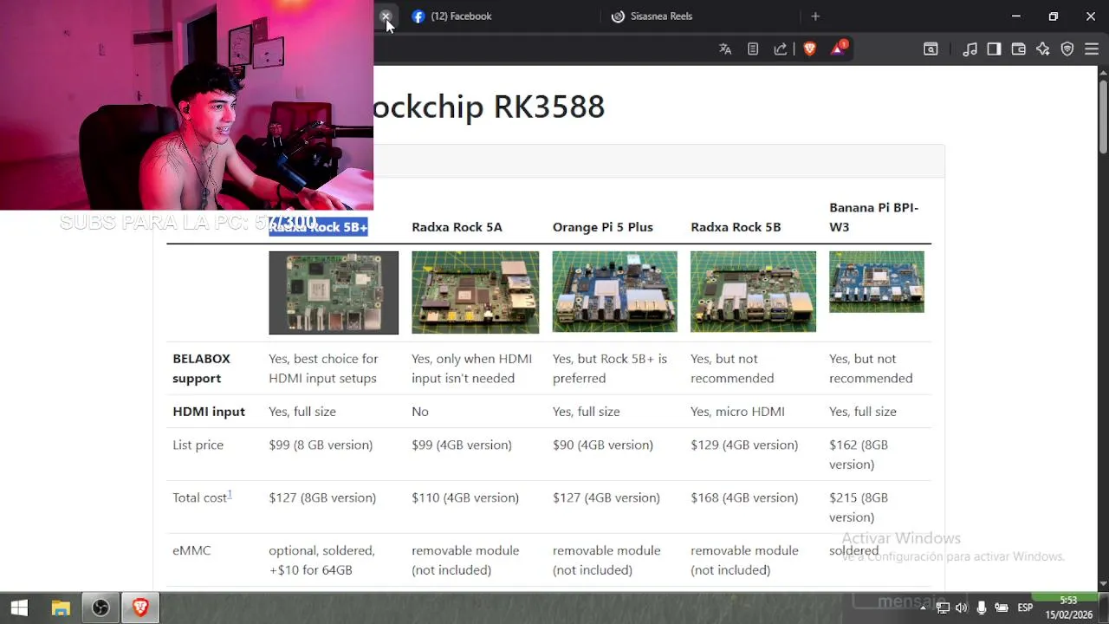Open Brave Rewards triangle icon
Image resolution: width=1109 pixels, height=624 pixels.
tap(838, 49)
